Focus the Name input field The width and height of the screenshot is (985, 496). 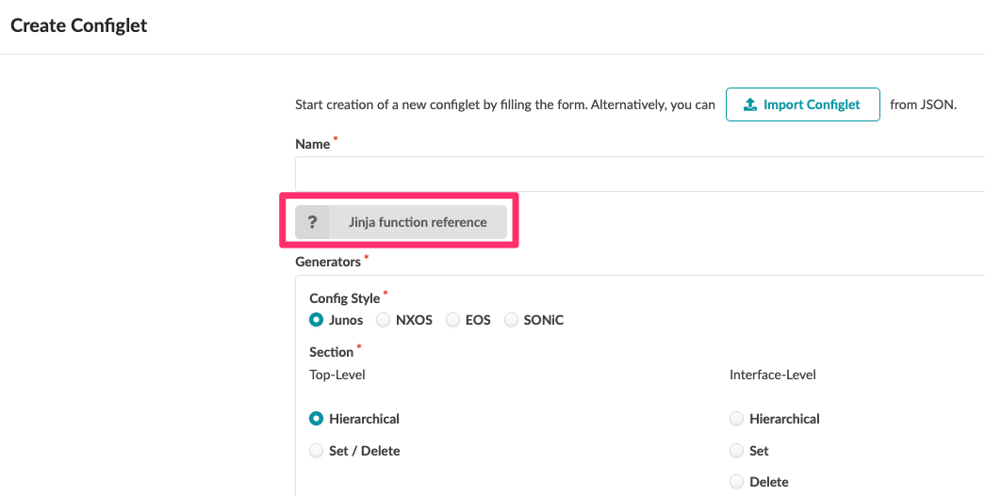(x=639, y=174)
